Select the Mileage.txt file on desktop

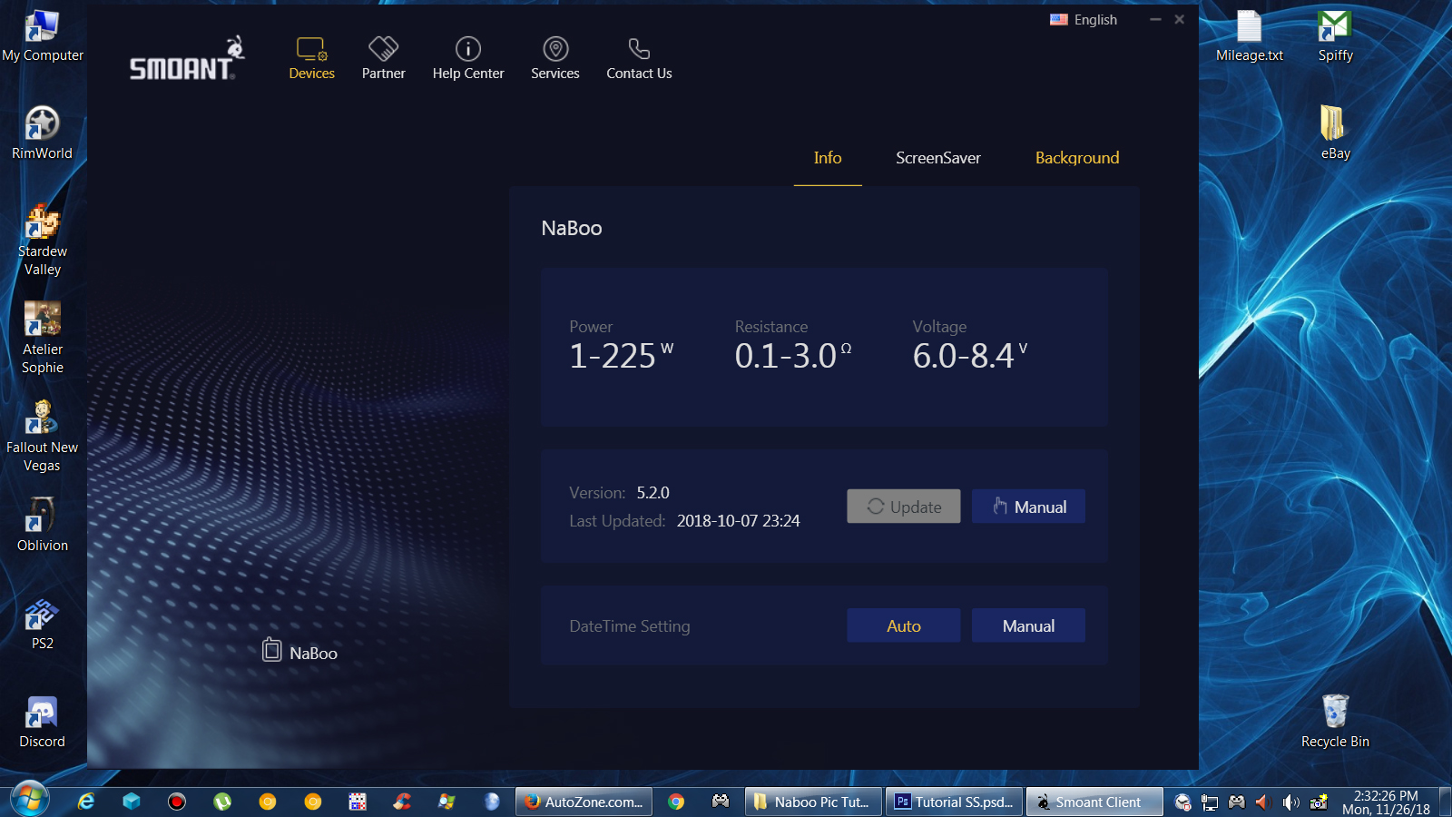coord(1250,36)
